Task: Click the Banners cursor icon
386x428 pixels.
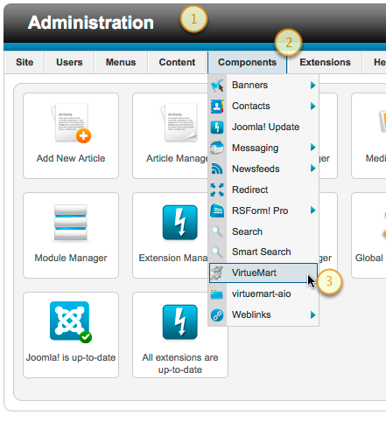Action: (217, 86)
